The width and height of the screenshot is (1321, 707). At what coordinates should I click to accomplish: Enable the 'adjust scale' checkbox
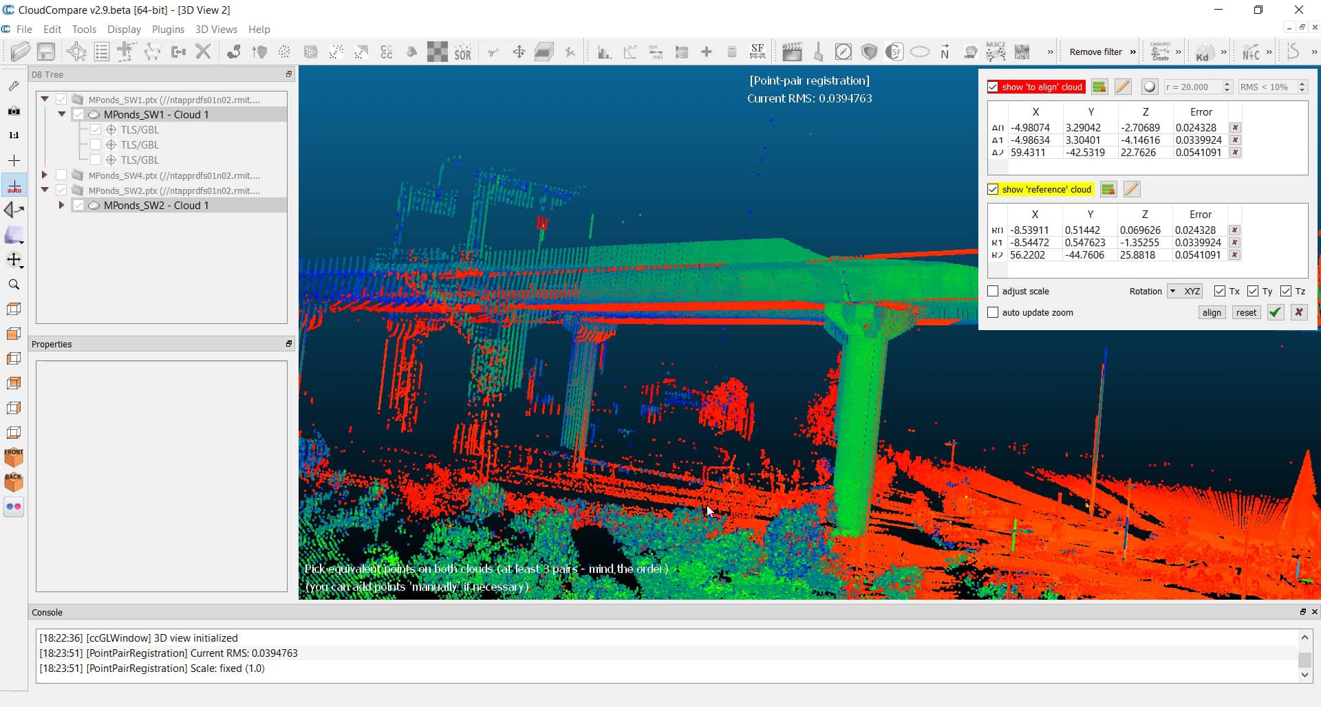tap(993, 291)
